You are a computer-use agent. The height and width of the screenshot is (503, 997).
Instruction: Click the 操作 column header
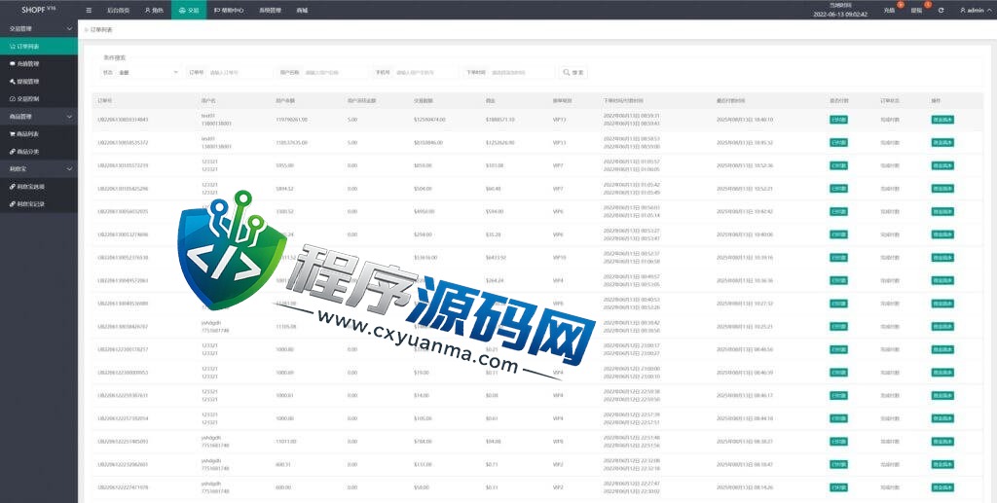click(936, 101)
